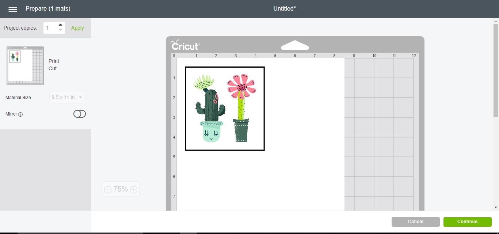The height and width of the screenshot is (234, 499).
Task: Edit the Project copies input field
Action: click(51, 27)
